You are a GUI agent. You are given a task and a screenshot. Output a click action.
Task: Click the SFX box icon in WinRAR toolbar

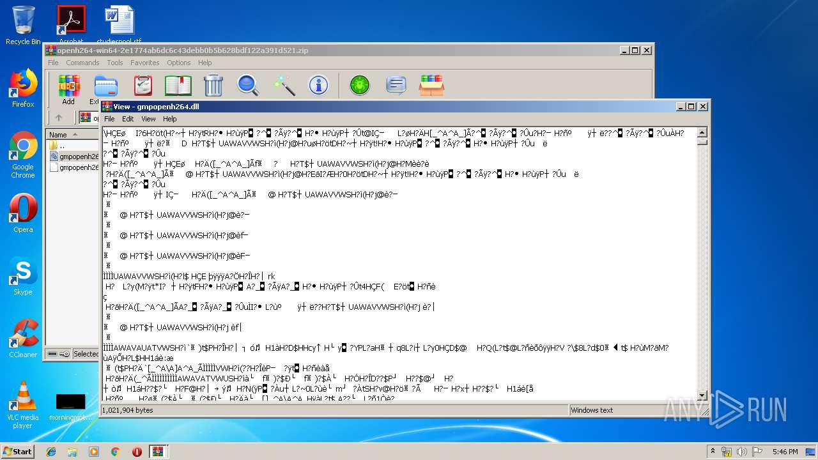point(431,86)
